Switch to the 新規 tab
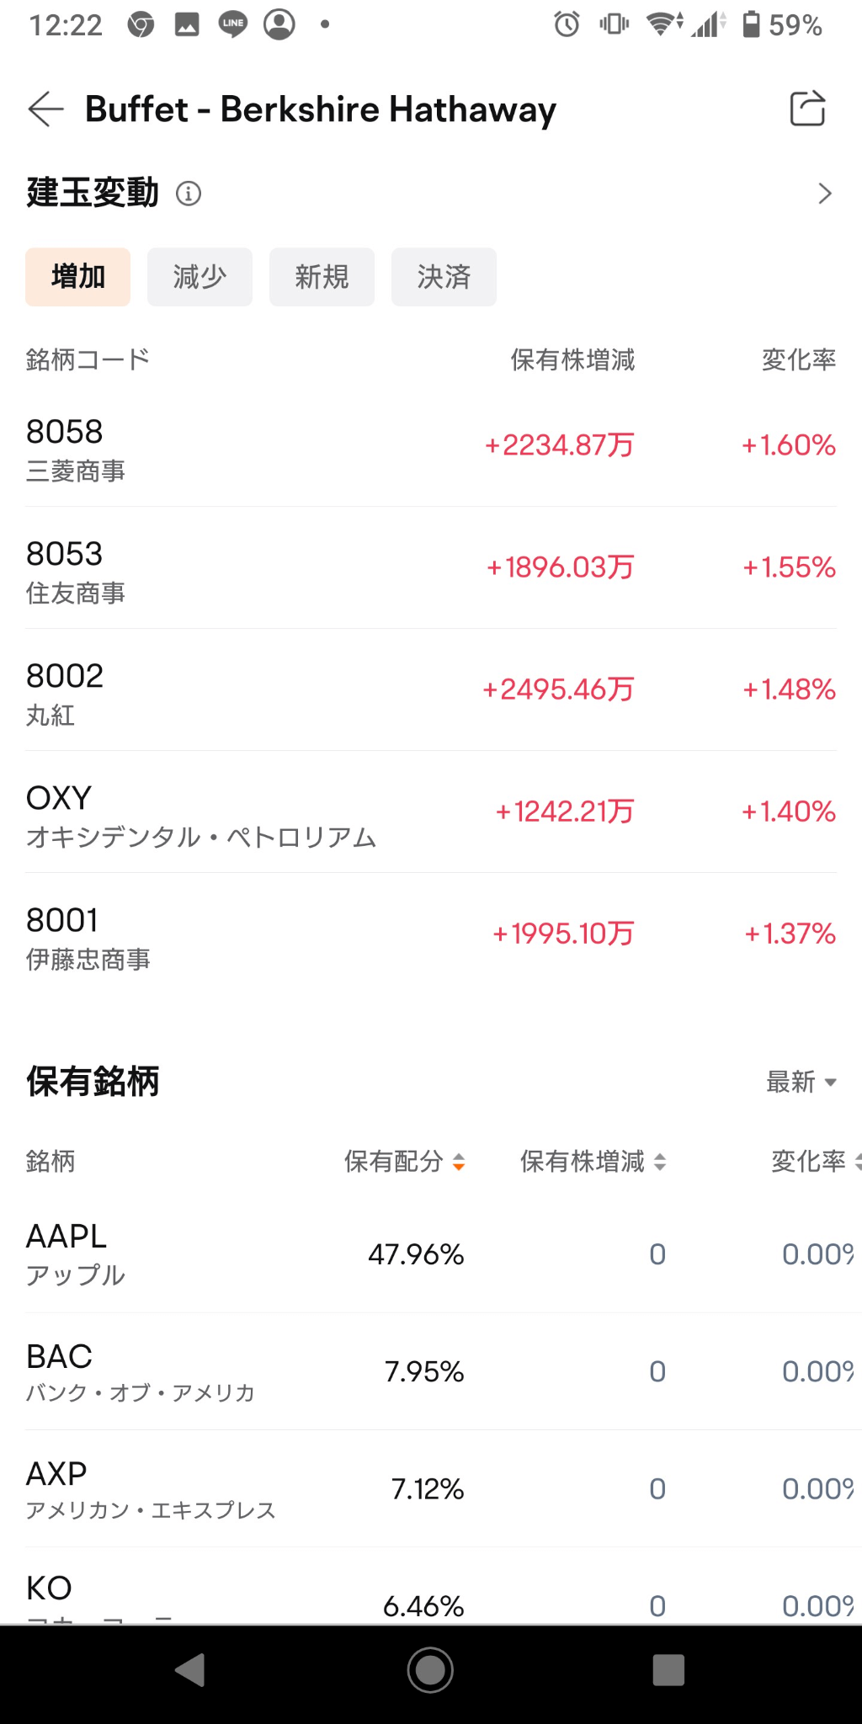This screenshot has height=1724, width=862. [x=322, y=277]
